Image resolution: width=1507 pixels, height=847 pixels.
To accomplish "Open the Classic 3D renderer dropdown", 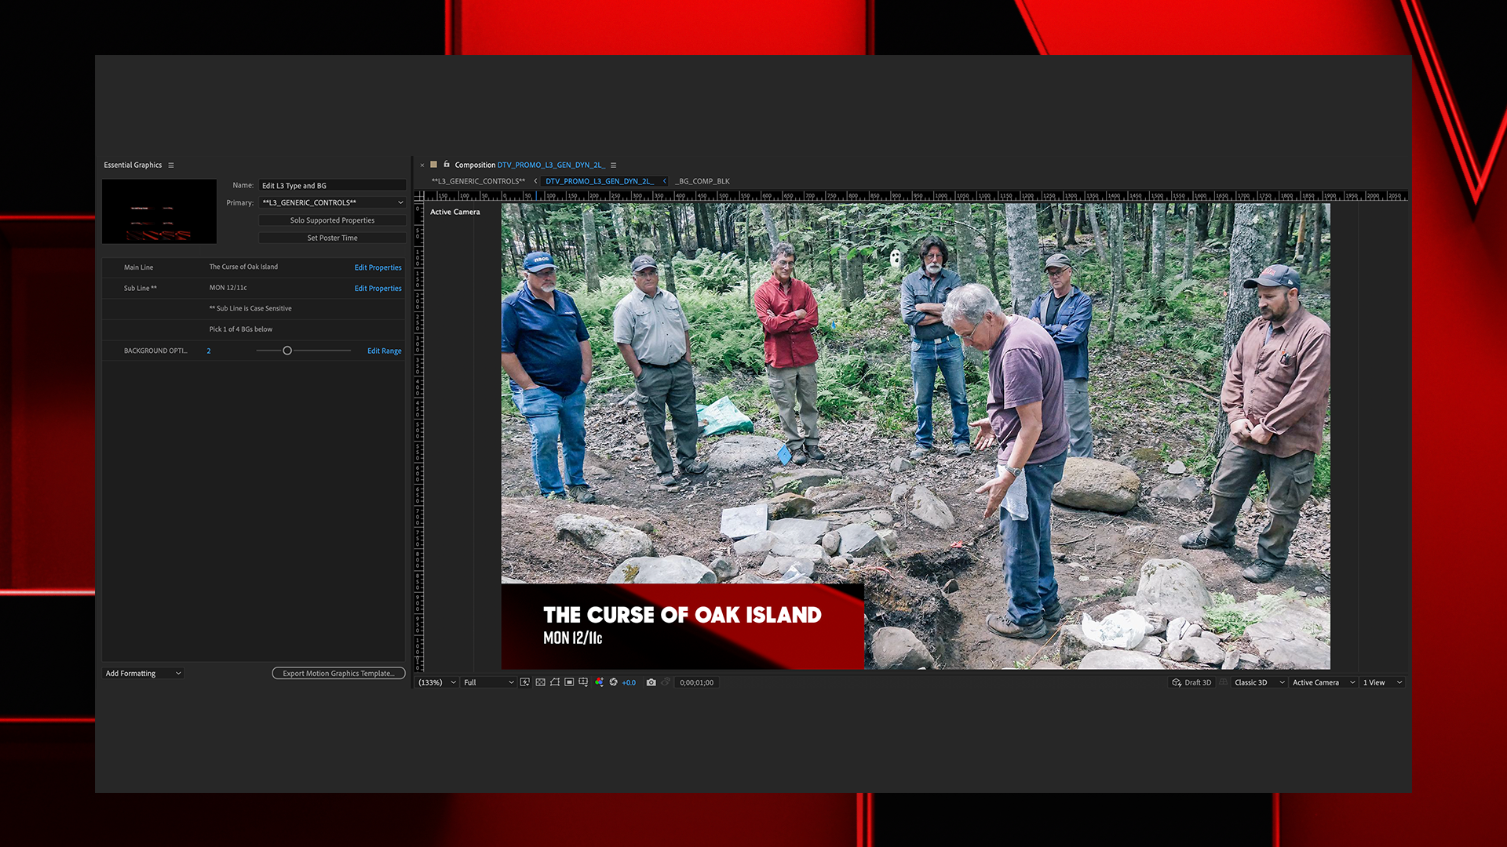I will point(1259,682).
